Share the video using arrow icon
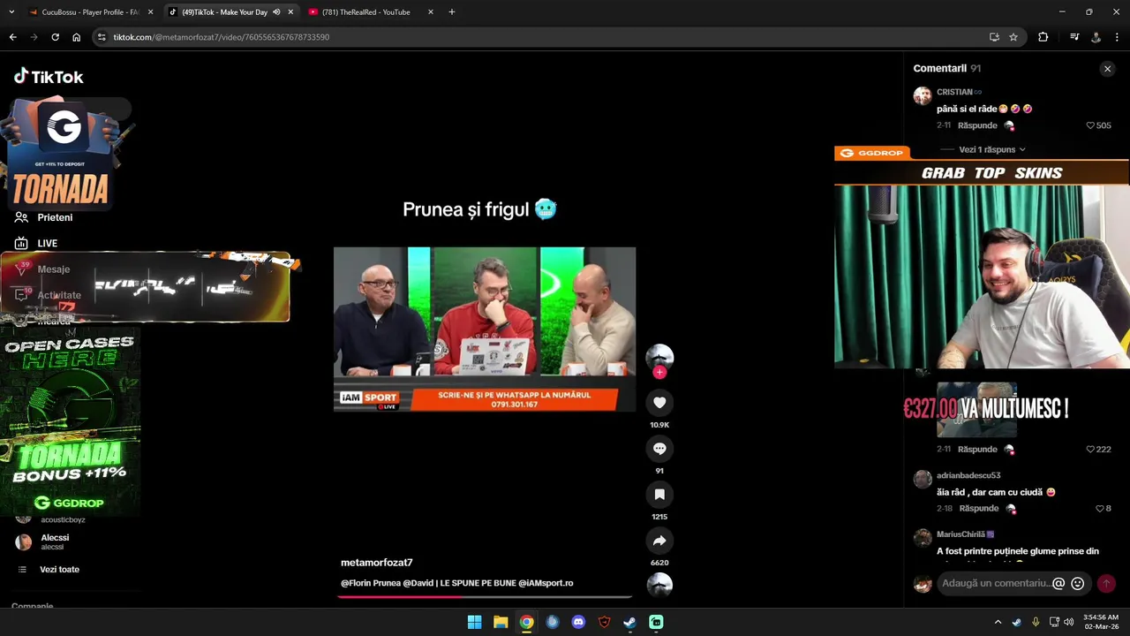 click(x=659, y=541)
